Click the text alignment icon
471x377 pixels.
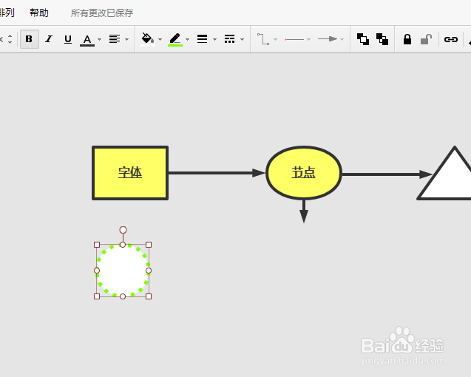coord(115,39)
